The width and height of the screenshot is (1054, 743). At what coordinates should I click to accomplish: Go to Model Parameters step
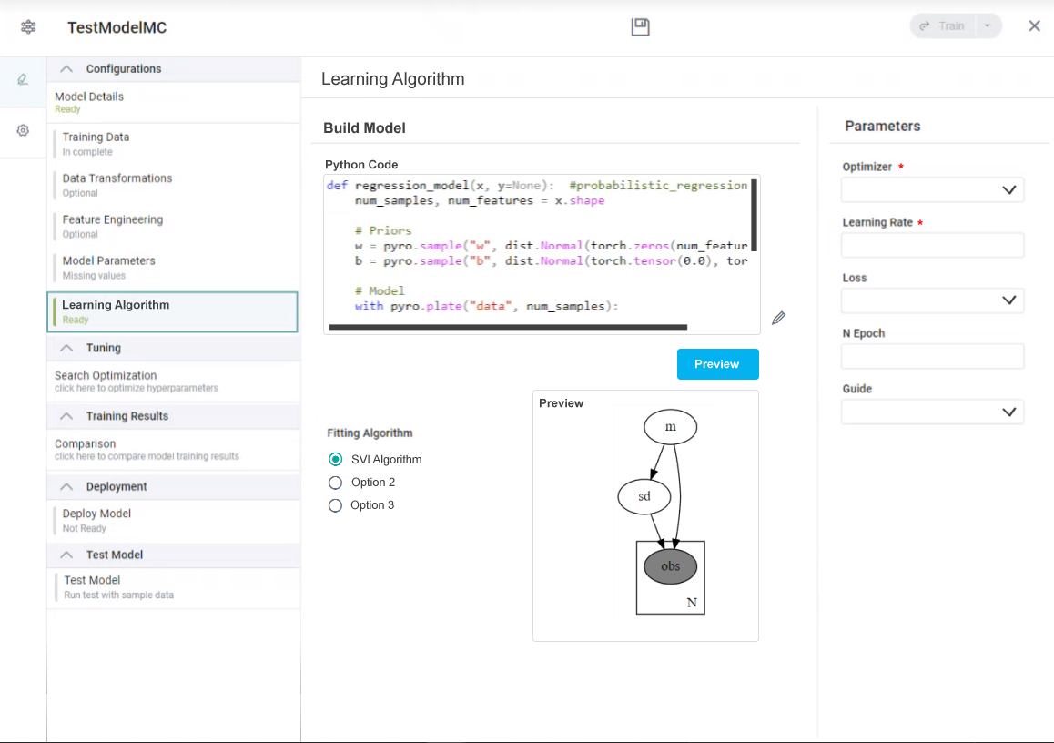[x=108, y=267]
